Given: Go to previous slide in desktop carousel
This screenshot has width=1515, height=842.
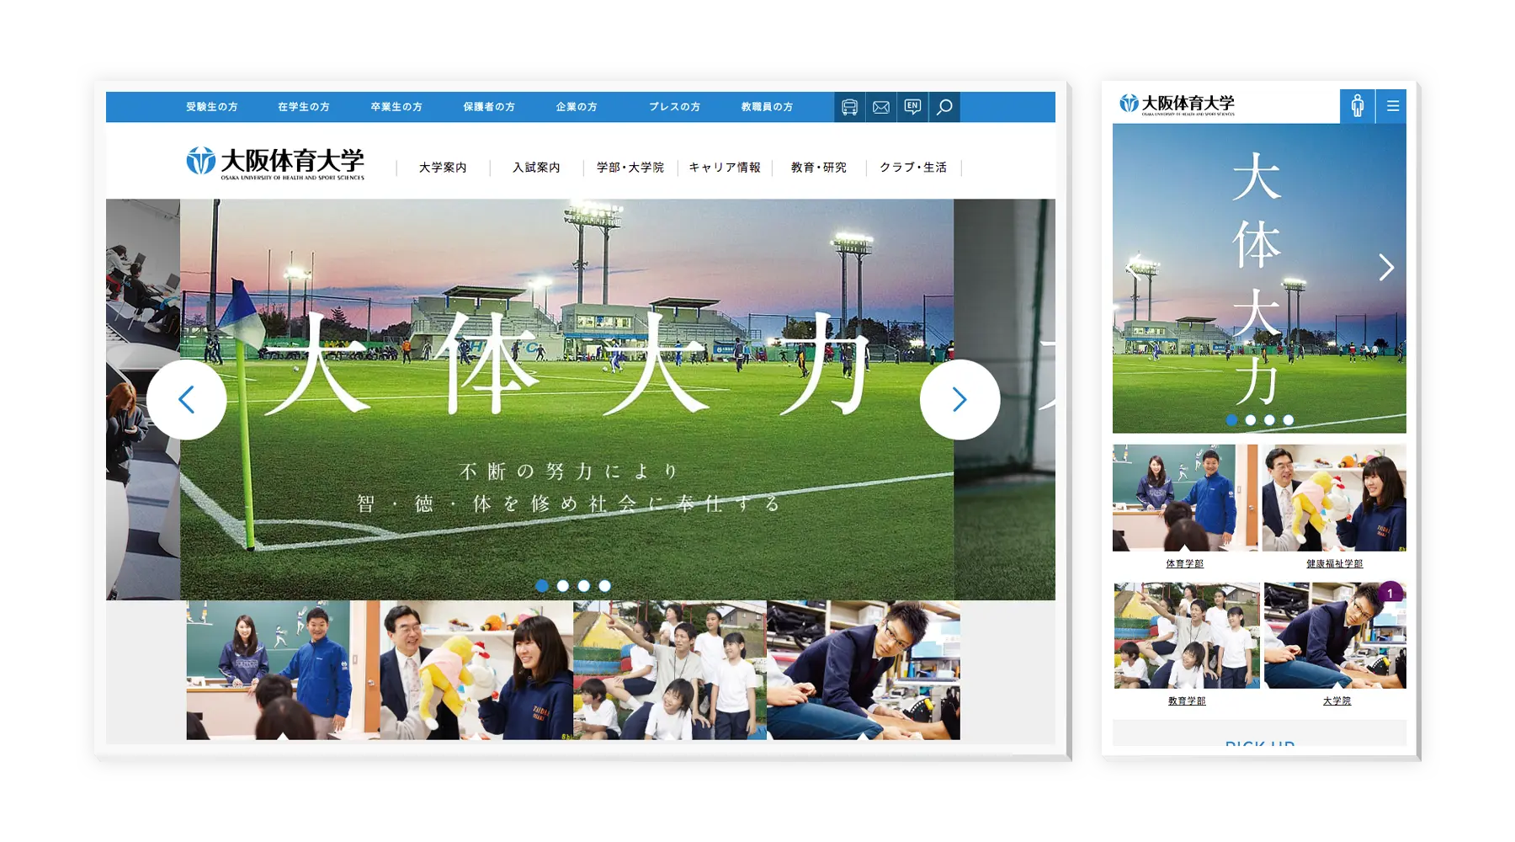Looking at the screenshot, I should click(x=187, y=400).
